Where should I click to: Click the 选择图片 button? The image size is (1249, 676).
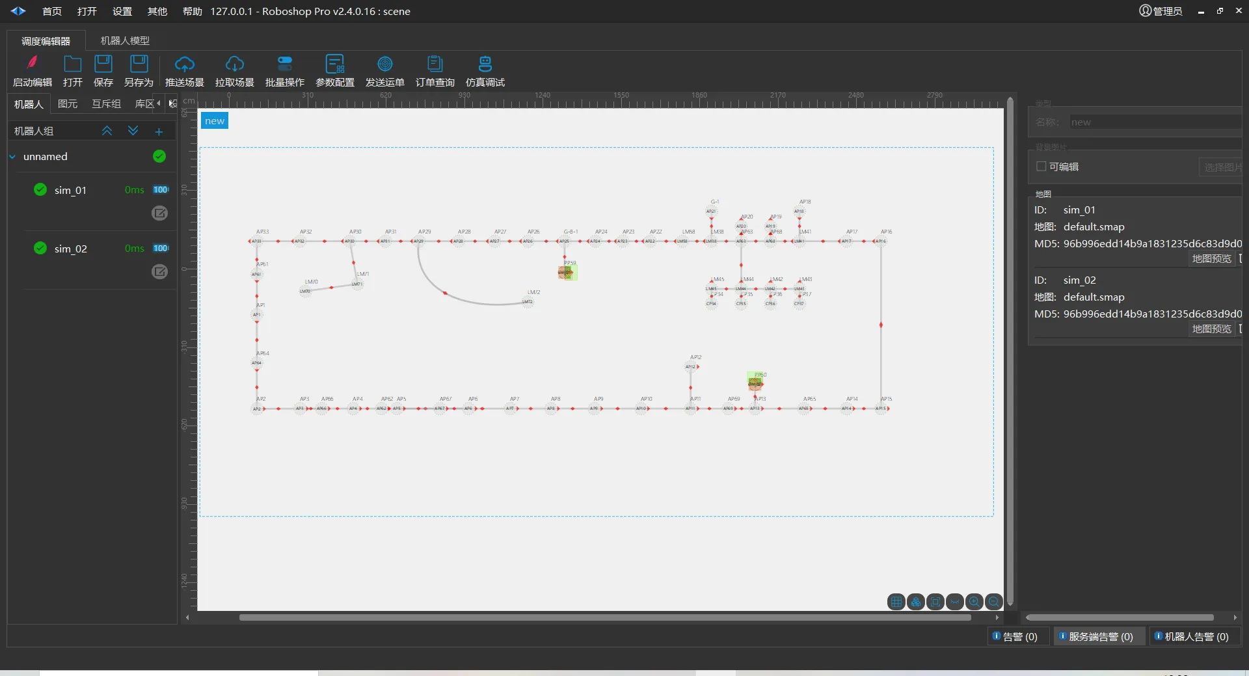tap(1221, 167)
